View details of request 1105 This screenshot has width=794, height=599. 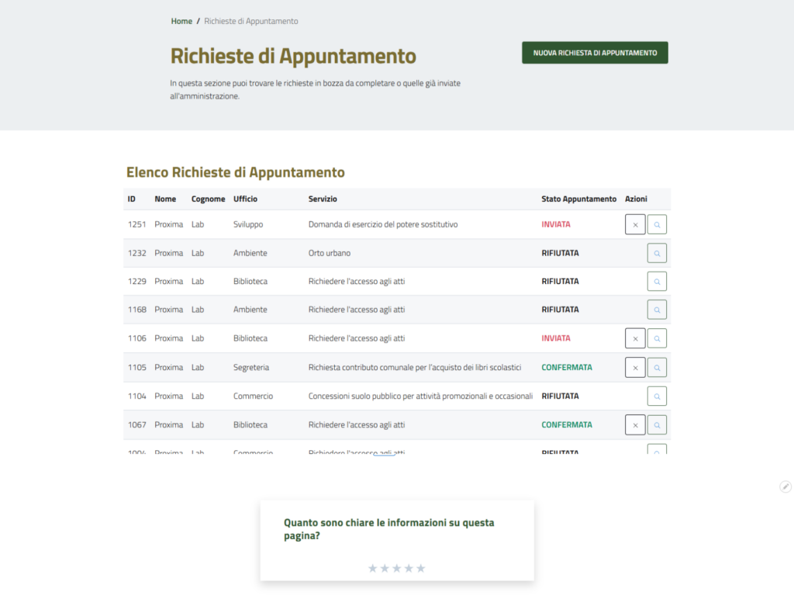tap(657, 368)
